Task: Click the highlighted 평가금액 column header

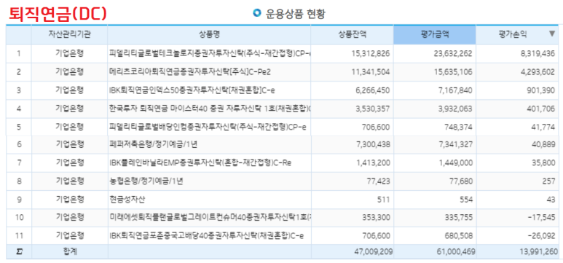Action: tap(435, 34)
